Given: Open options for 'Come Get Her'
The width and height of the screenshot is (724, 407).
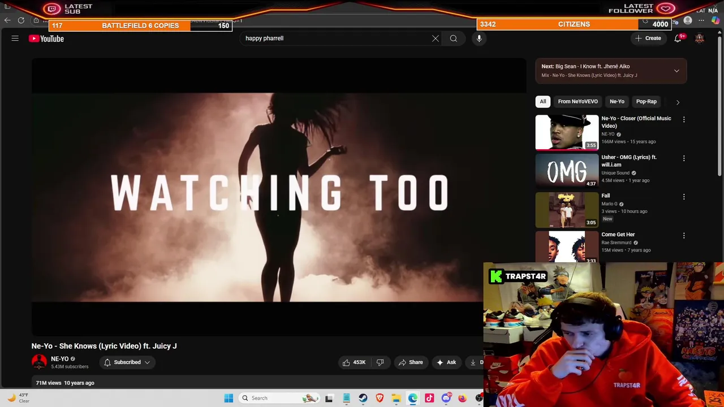Looking at the screenshot, I should (x=684, y=236).
